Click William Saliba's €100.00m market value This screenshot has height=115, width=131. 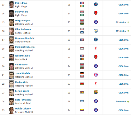pyautogui.click(x=123, y=57)
